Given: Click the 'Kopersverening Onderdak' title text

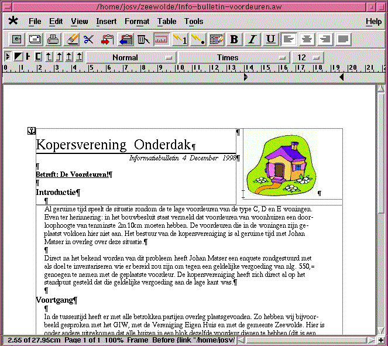Looking at the screenshot, I should pos(114,145).
